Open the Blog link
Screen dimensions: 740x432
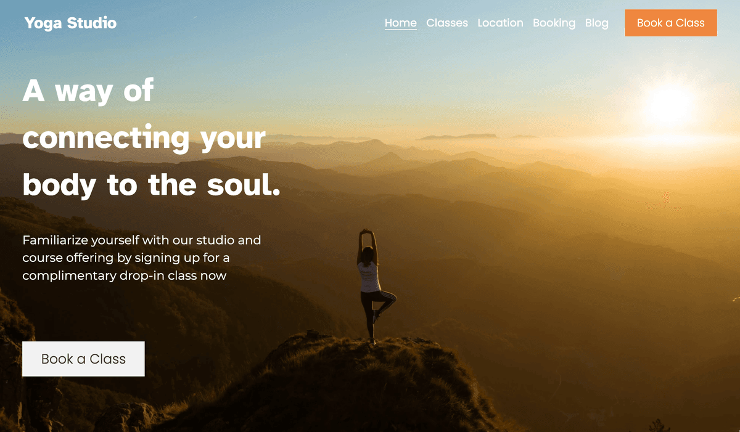click(x=597, y=23)
